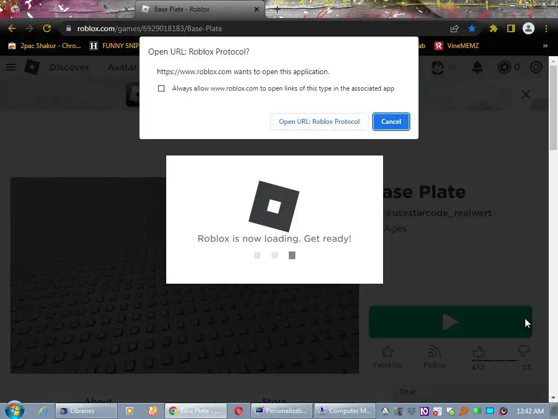Dislike the game with thumbs down
This screenshot has height=419, width=558.
pyautogui.click(x=524, y=351)
